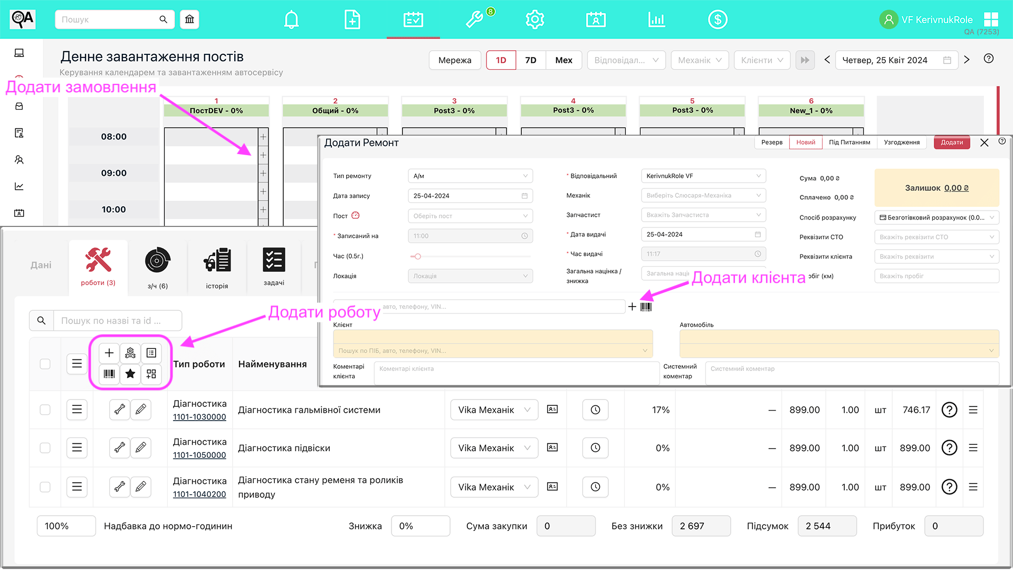Image resolution: width=1013 pixels, height=570 pixels.
Task: Tick checkbox for Діагностика підвіски row
Action: pyautogui.click(x=45, y=448)
